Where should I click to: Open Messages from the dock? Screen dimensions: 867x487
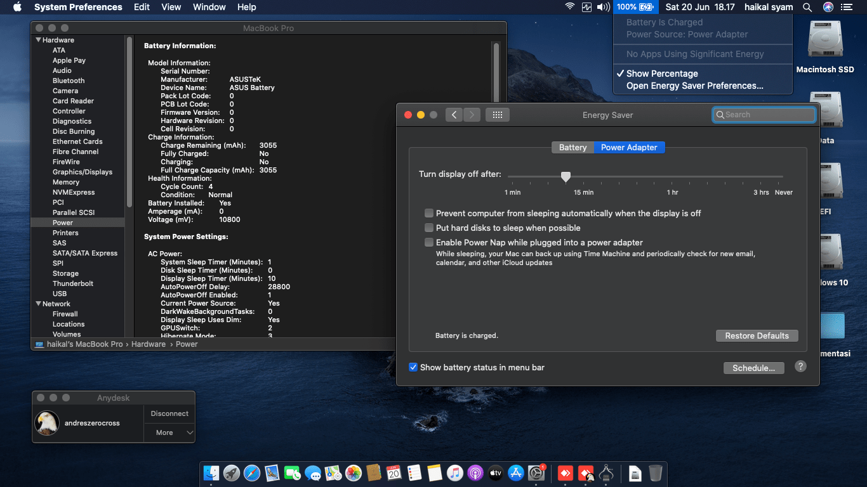[313, 473]
